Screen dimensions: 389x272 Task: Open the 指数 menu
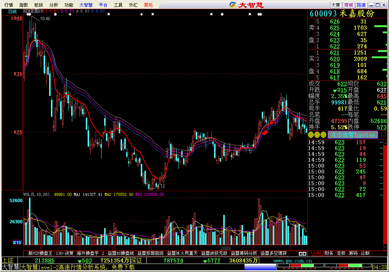click(23, 5)
